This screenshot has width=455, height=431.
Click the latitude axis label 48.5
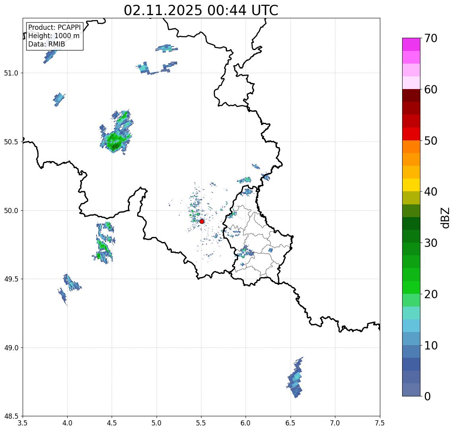click(x=11, y=416)
